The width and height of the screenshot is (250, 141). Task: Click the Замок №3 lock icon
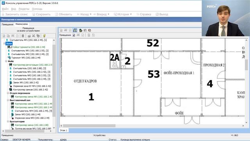pos(12,114)
